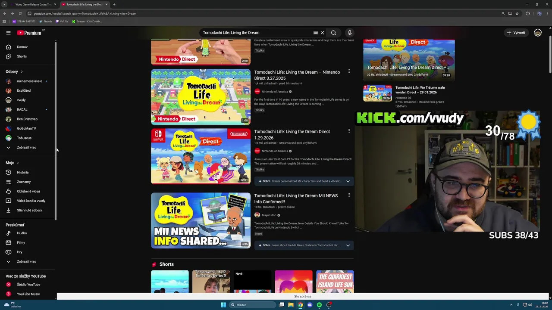
Task: Open the Moje section chevron
Action: [x=18, y=163]
